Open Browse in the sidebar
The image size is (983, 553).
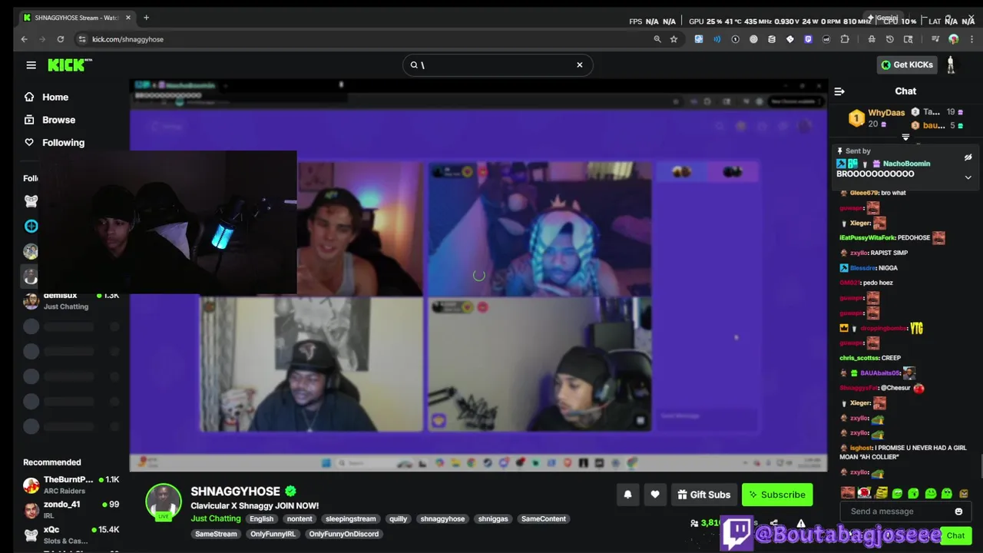50,120
